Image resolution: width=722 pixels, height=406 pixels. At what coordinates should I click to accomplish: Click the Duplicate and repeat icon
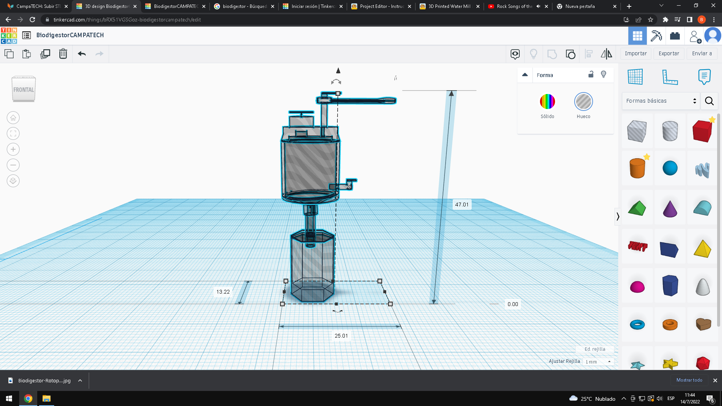(x=45, y=54)
